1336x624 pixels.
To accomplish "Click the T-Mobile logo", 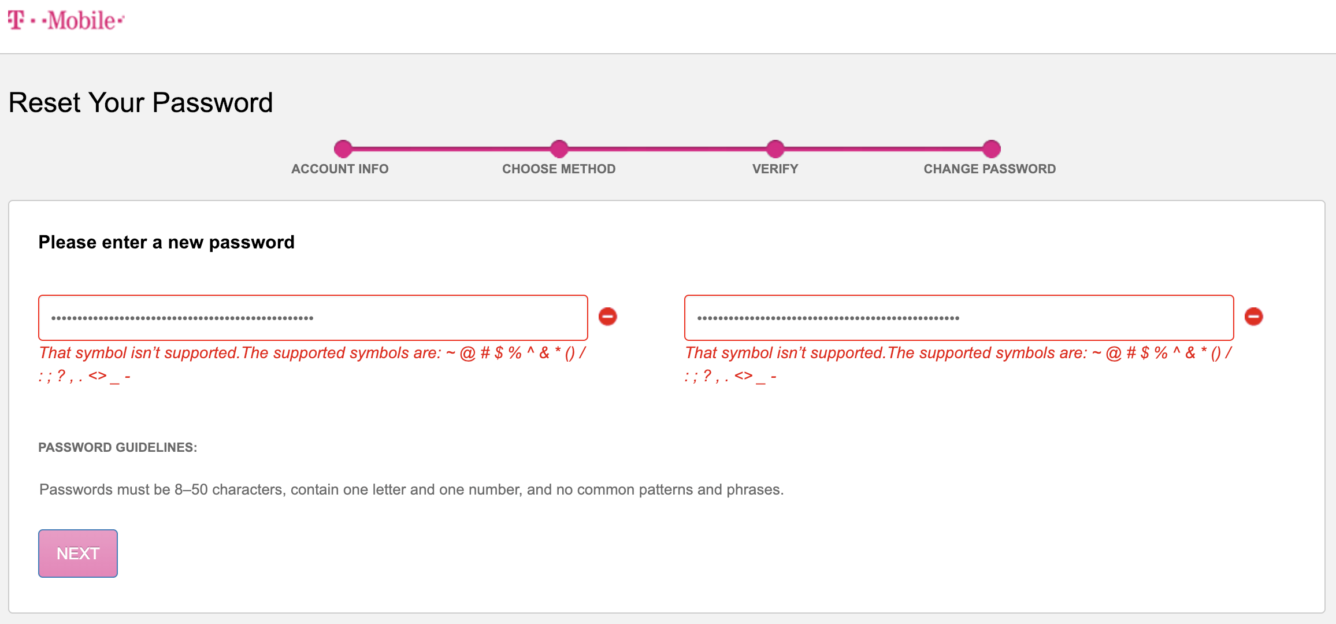I will [66, 21].
